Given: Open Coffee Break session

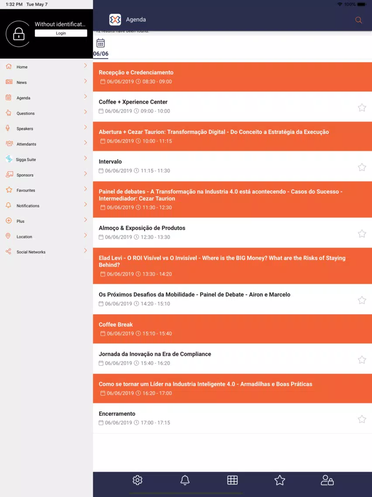Looking at the screenshot, I should [x=232, y=329].
